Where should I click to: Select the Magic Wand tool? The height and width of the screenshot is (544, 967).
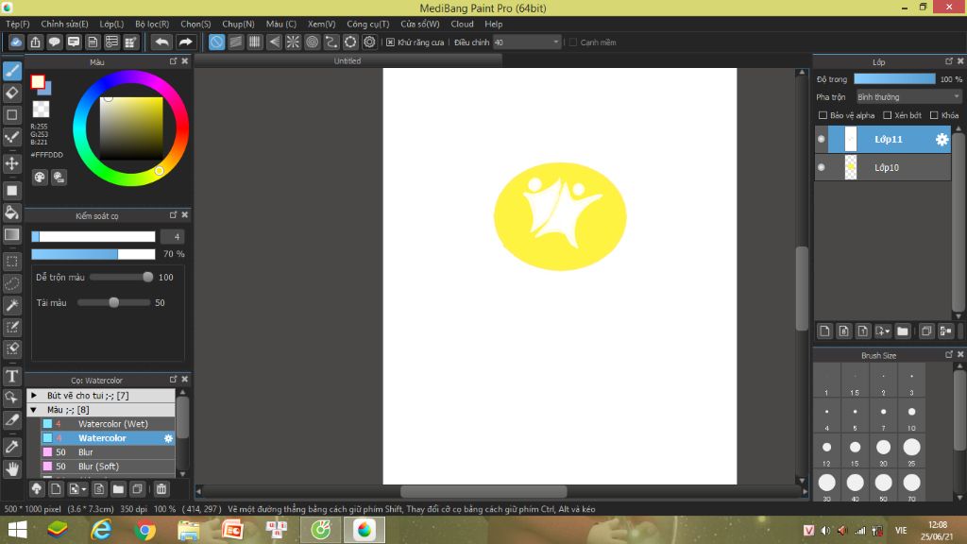tap(12, 305)
